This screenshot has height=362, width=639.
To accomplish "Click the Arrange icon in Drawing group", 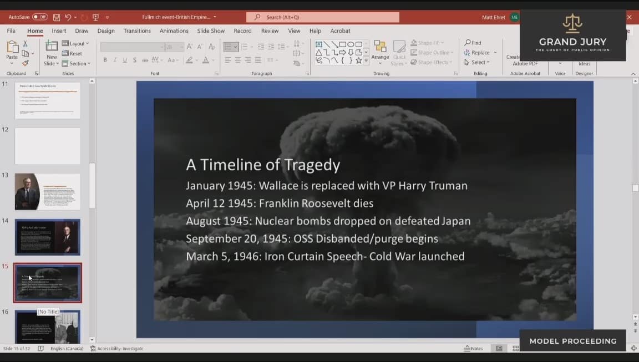I will tap(380, 49).
